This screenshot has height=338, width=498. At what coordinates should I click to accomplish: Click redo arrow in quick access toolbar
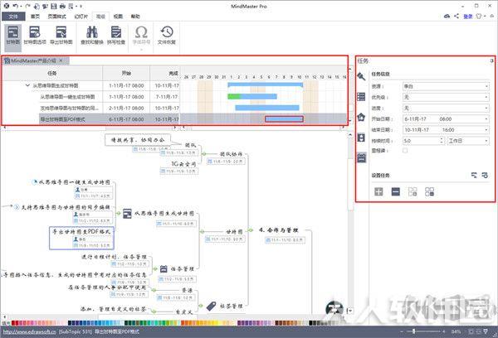point(28,6)
